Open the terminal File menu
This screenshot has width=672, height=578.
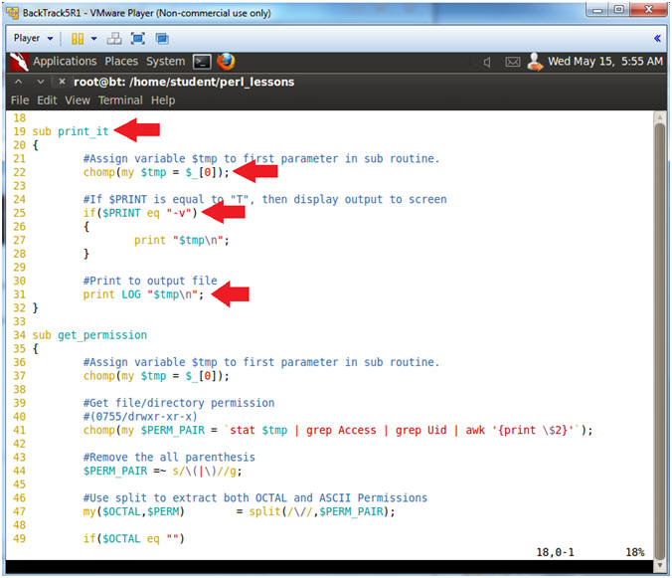20,100
